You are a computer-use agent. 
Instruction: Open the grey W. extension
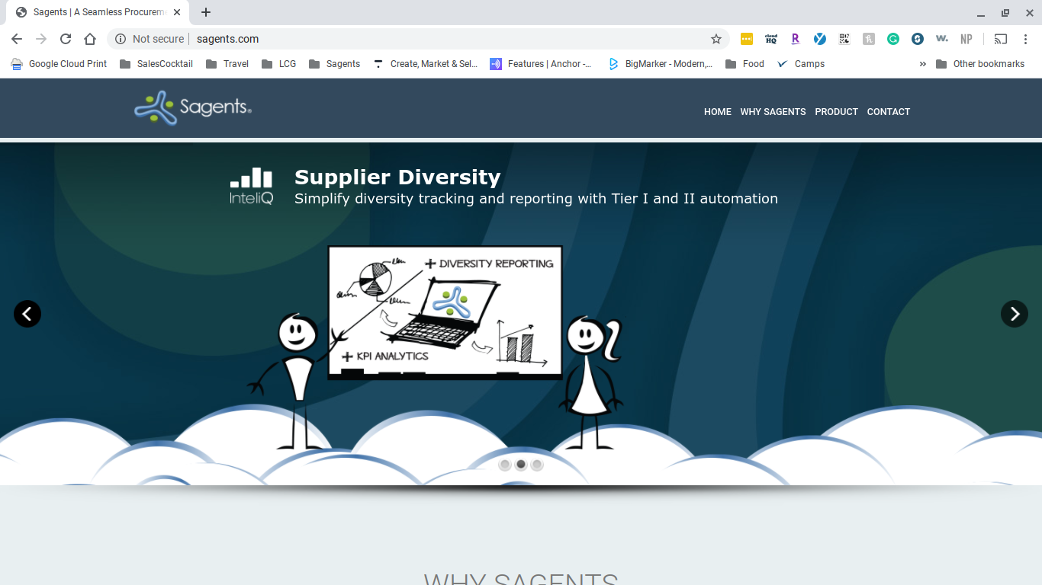pyautogui.click(x=942, y=39)
